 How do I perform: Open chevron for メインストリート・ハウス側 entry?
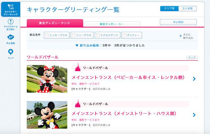pyautogui.click(x=194, y=115)
